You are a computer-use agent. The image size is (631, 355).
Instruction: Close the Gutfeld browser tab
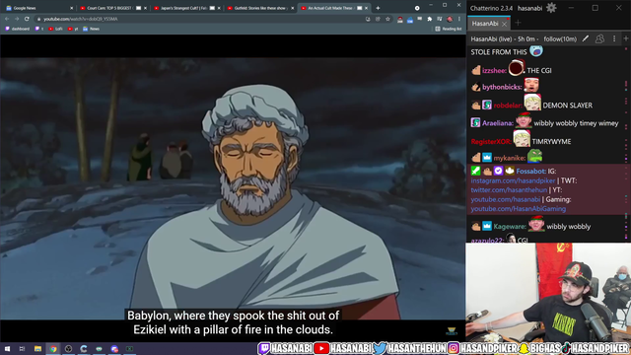coord(293,8)
